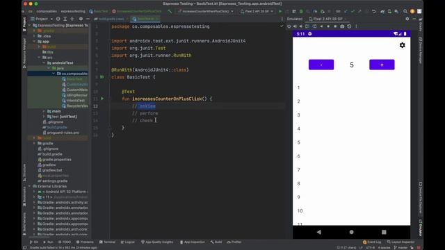
Task: Open the App Inspection tool window
Action: click(192, 242)
